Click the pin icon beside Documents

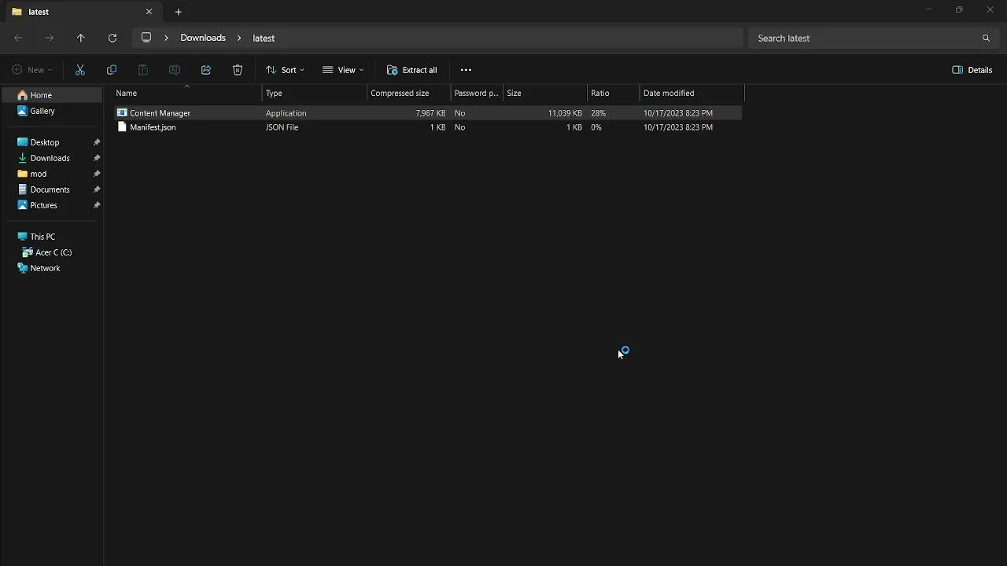click(x=97, y=189)
